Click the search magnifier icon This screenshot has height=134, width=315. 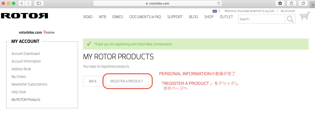[x=290, y=19]
